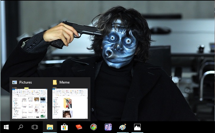This screenshot has width=215, height=133.
Task: Open the Paint palette app on taskbar
Action: coord(123,127)
